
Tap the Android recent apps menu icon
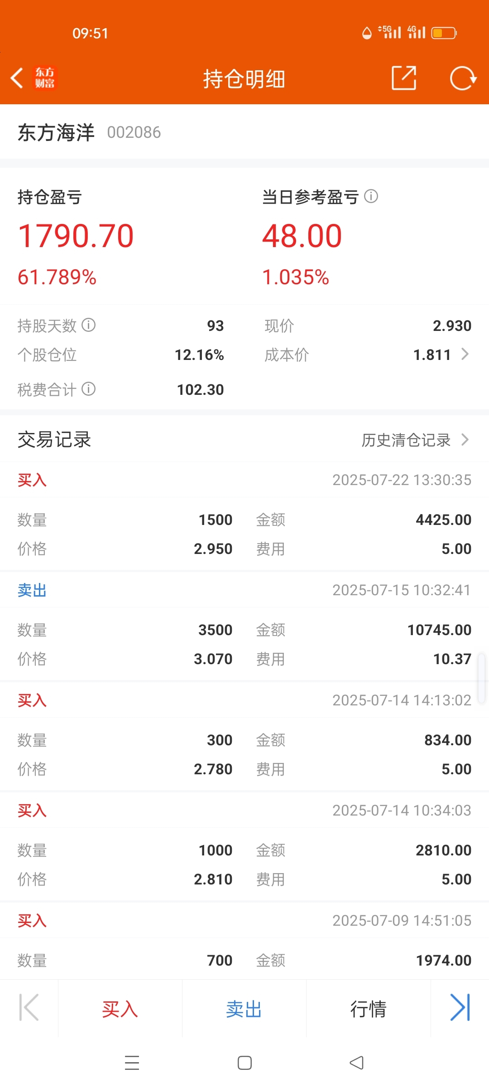(132, 1063)
